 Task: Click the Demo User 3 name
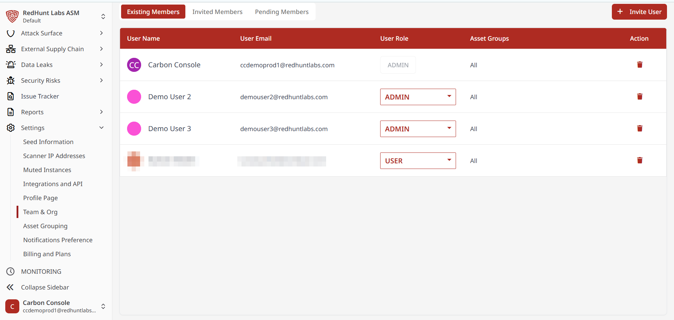(x=170, y=129)
